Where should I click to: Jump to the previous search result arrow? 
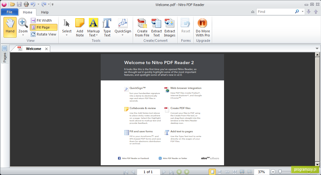click(x=316, y=12)
